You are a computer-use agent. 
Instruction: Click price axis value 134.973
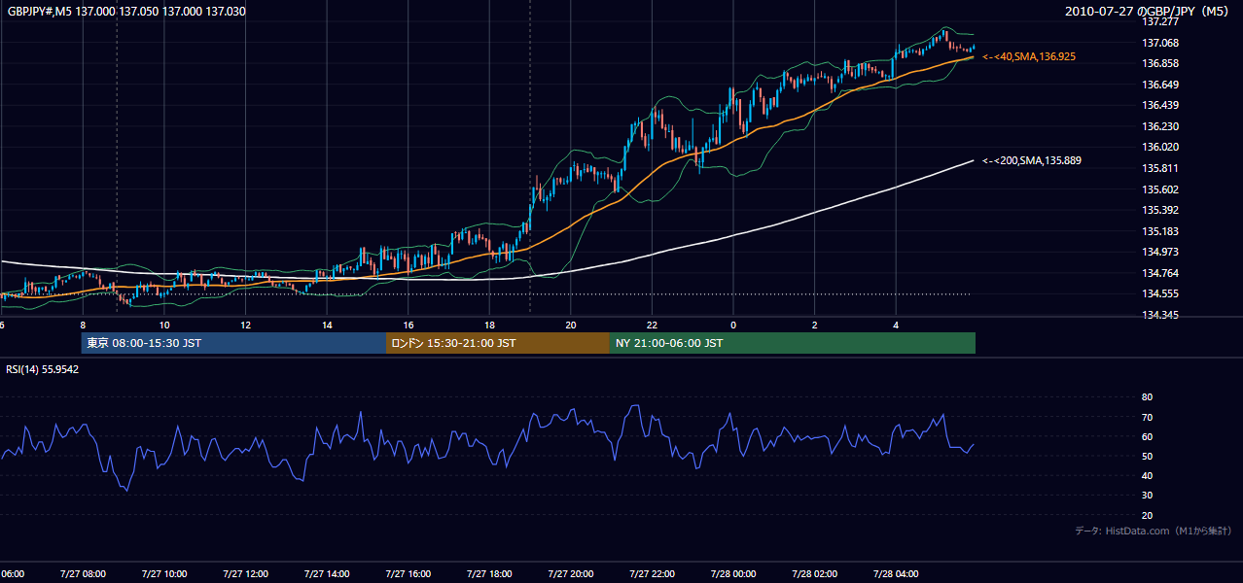[1160, 252]
